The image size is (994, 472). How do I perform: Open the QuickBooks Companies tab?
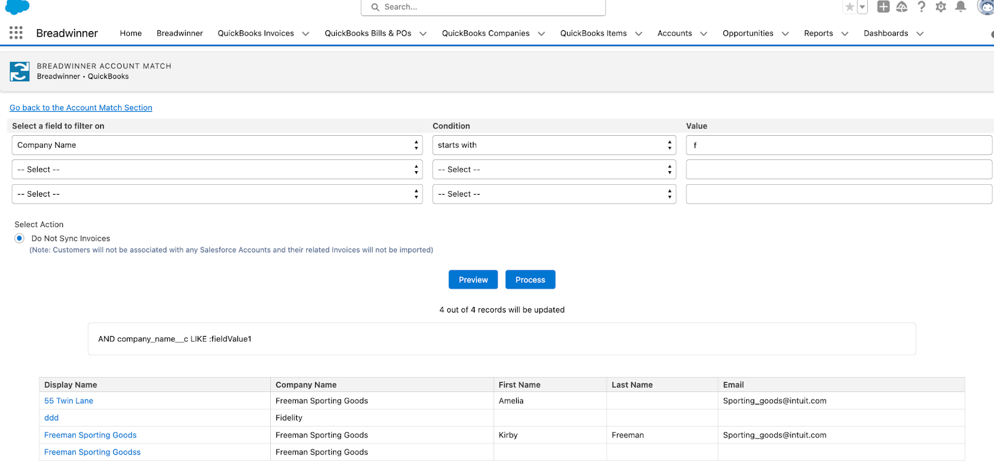tap(486, 33)
